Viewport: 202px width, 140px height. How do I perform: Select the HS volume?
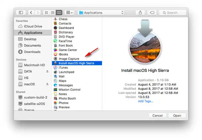click(33, 78)
